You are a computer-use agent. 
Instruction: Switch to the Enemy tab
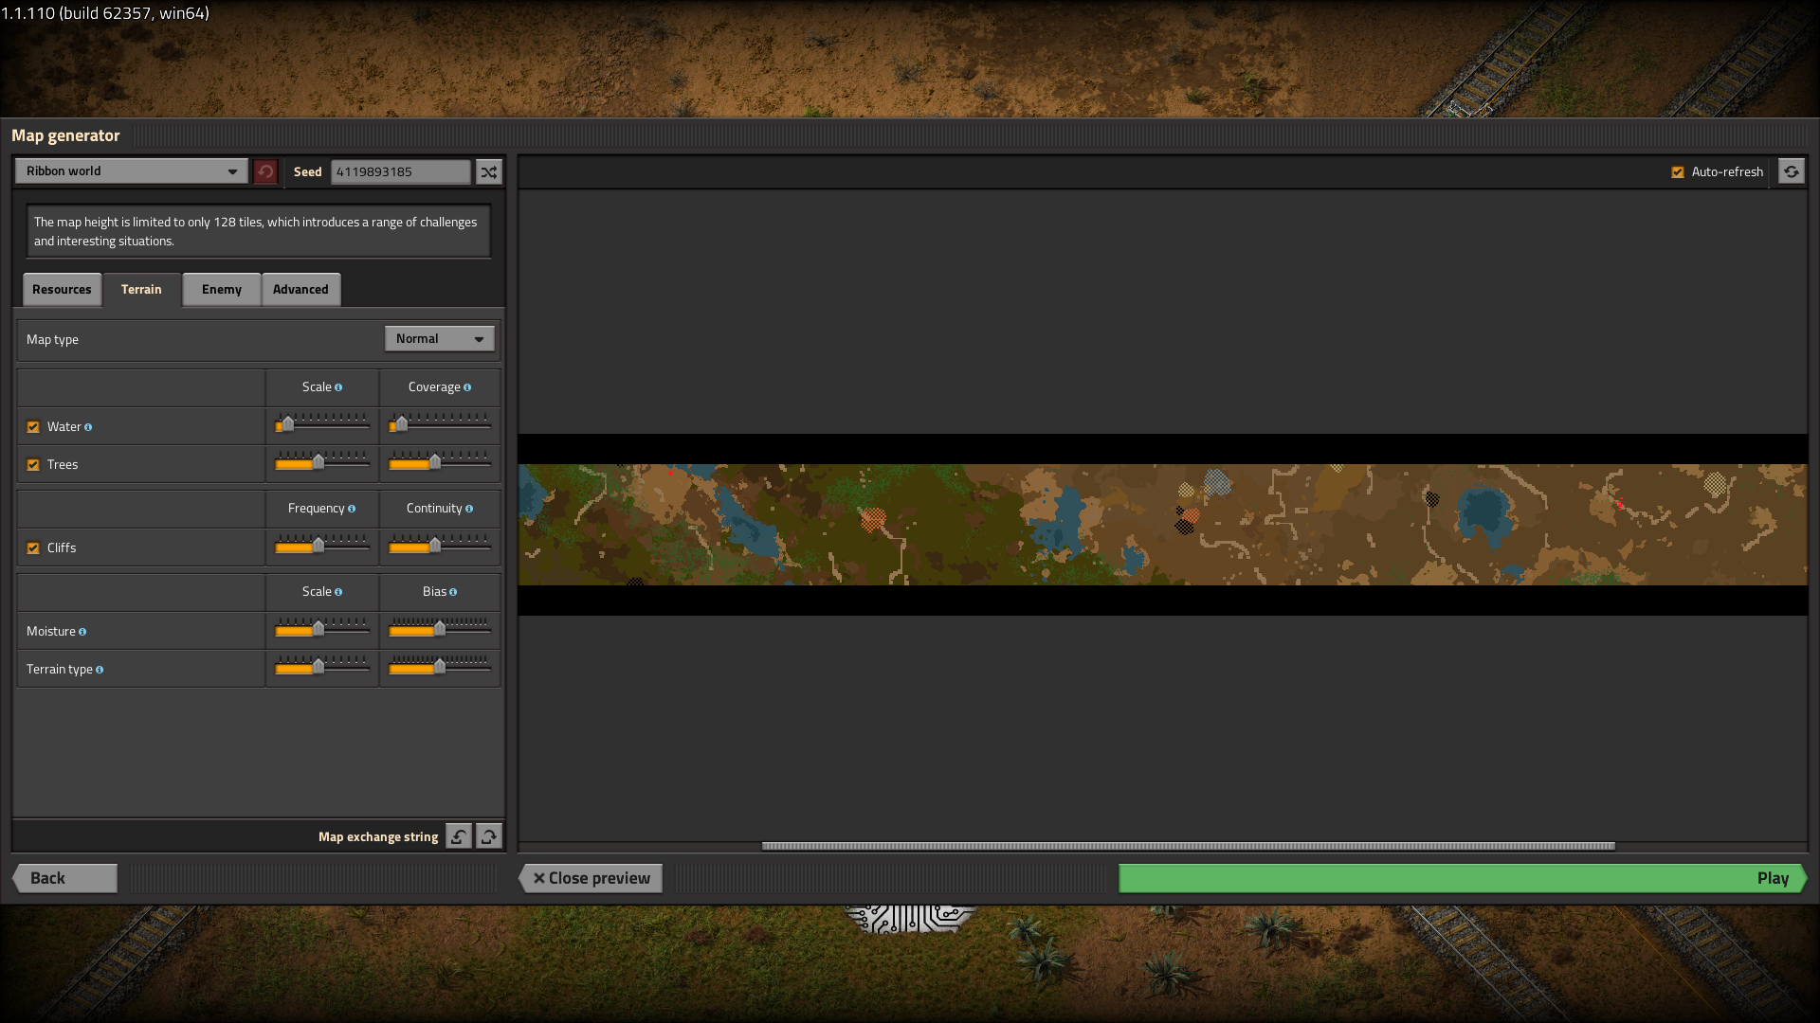tap(222, 290)
